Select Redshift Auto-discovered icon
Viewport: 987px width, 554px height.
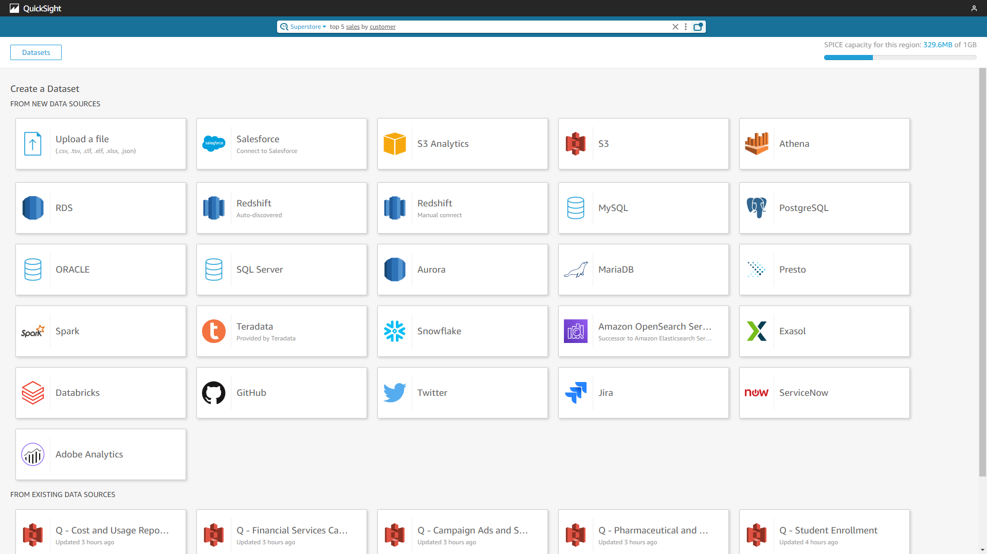point(214,208)
